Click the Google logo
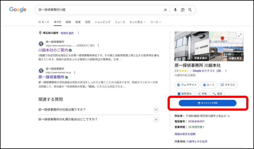Image resolution: width=254 pixels, height=149 pixels. click(x=18, y=10)
